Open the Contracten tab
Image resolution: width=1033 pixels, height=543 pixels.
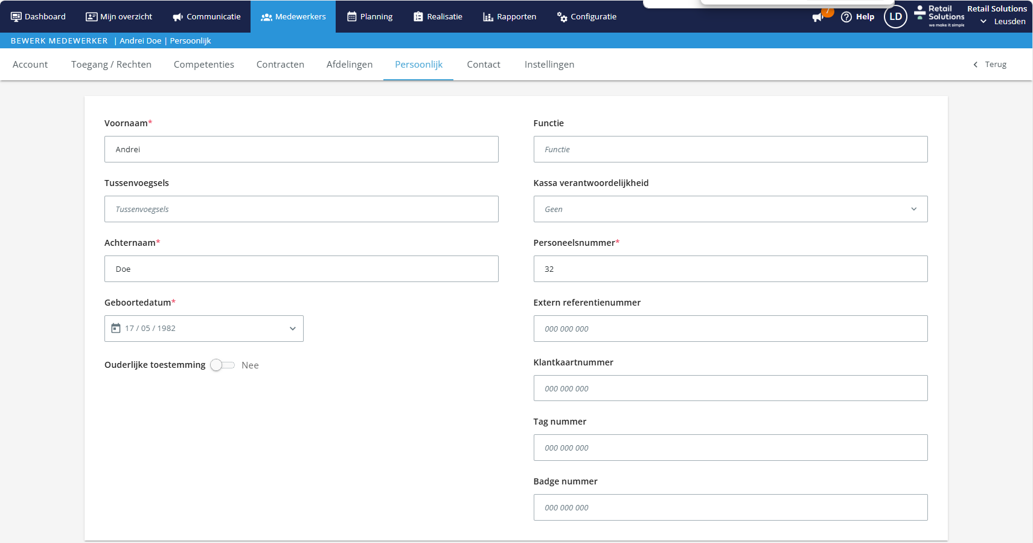point(280,65)
